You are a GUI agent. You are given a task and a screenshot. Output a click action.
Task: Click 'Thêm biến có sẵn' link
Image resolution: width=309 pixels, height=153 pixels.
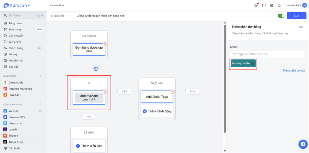293,71
